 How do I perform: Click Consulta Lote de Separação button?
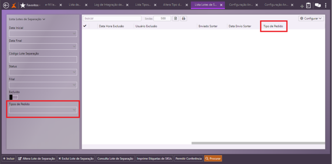(115, 158)
